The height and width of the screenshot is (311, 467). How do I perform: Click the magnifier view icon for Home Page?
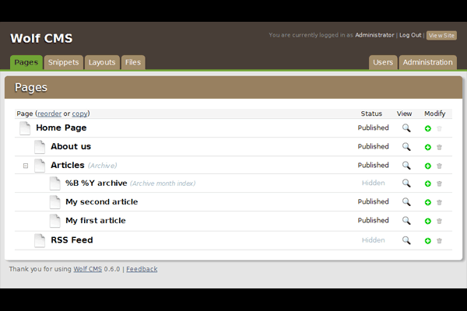coord(406,128)
